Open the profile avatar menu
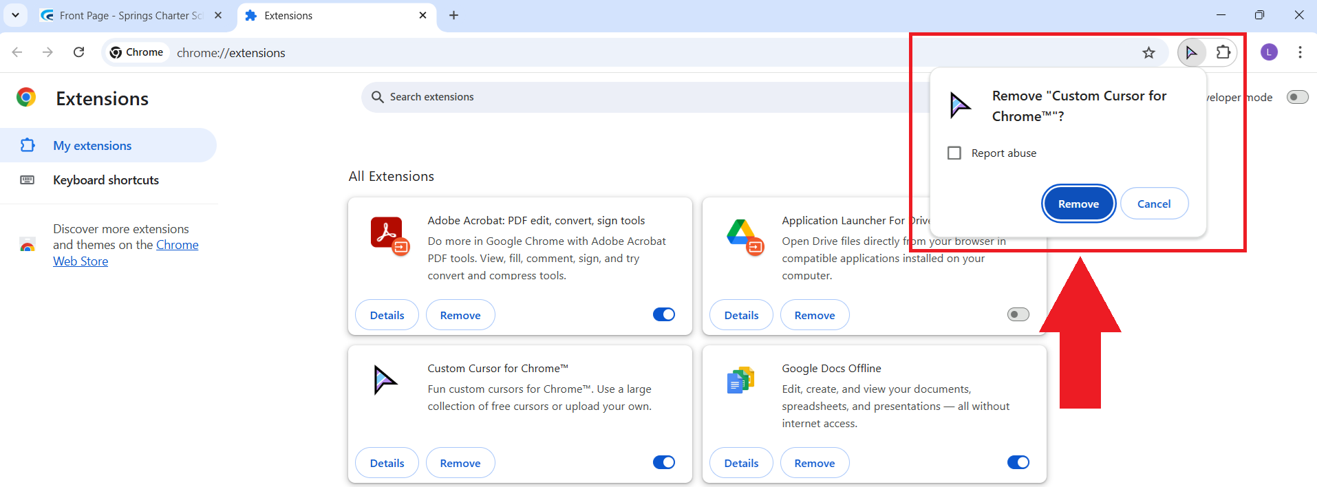The height and width of the screenshot is (487, 1317). tap(1269, 52)
